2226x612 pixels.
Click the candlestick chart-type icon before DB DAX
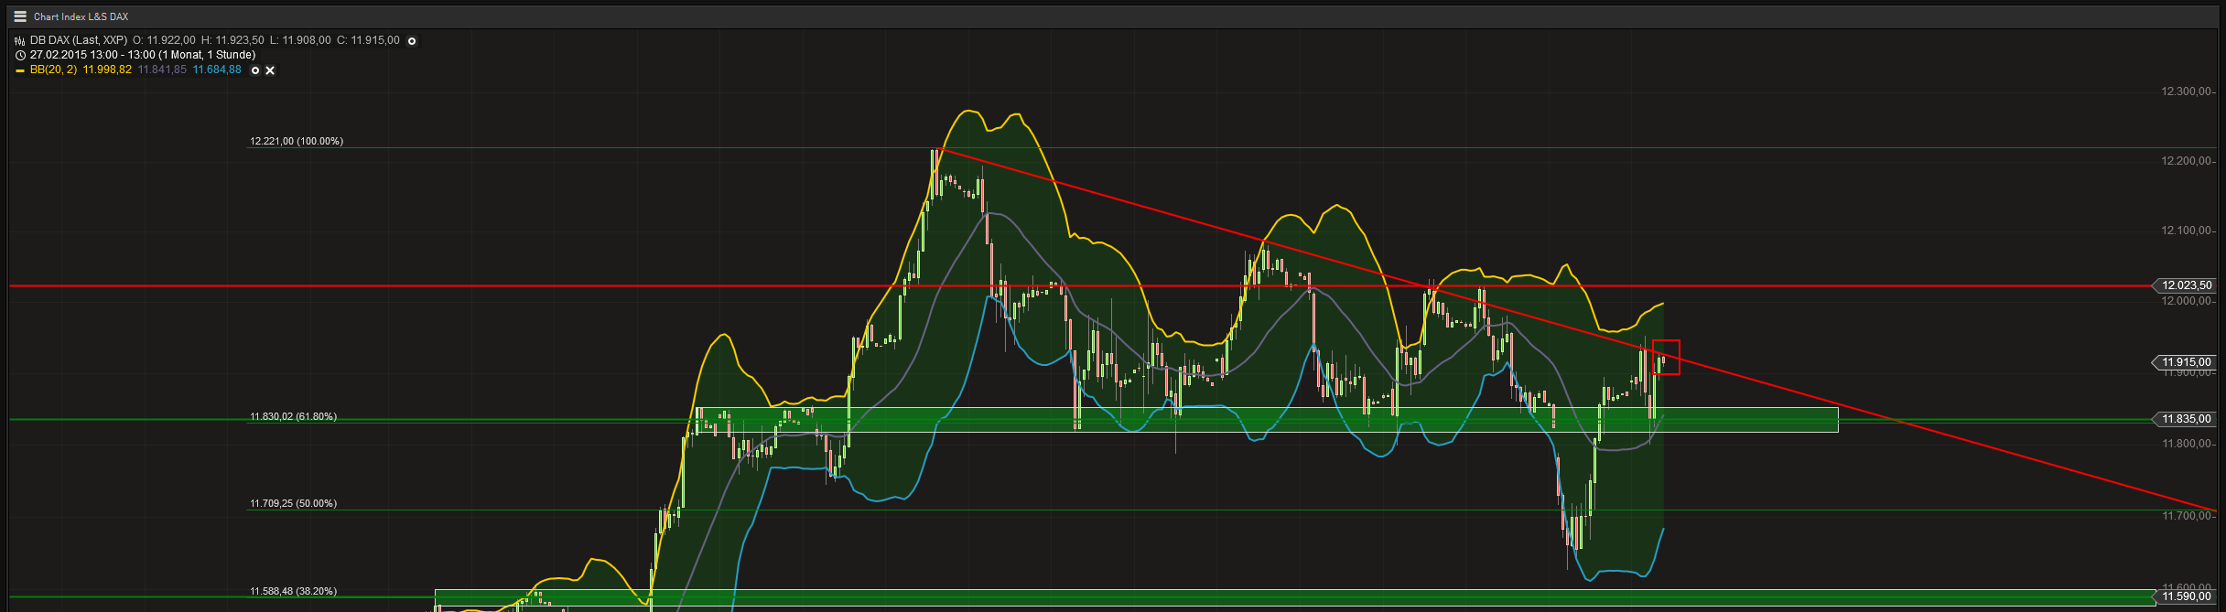20,40
